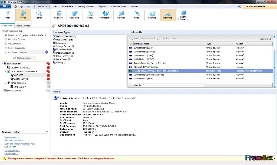277x165 pixels.
Task: Select Teredo Tunneling Pseudo-Interface row
Action: click(200, 63)
